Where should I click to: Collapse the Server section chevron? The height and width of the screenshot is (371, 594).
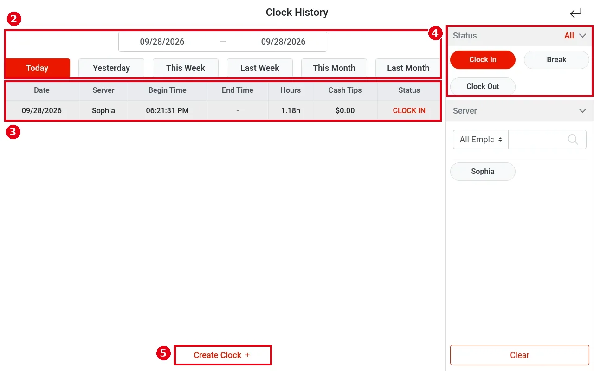tap(583, 111)
